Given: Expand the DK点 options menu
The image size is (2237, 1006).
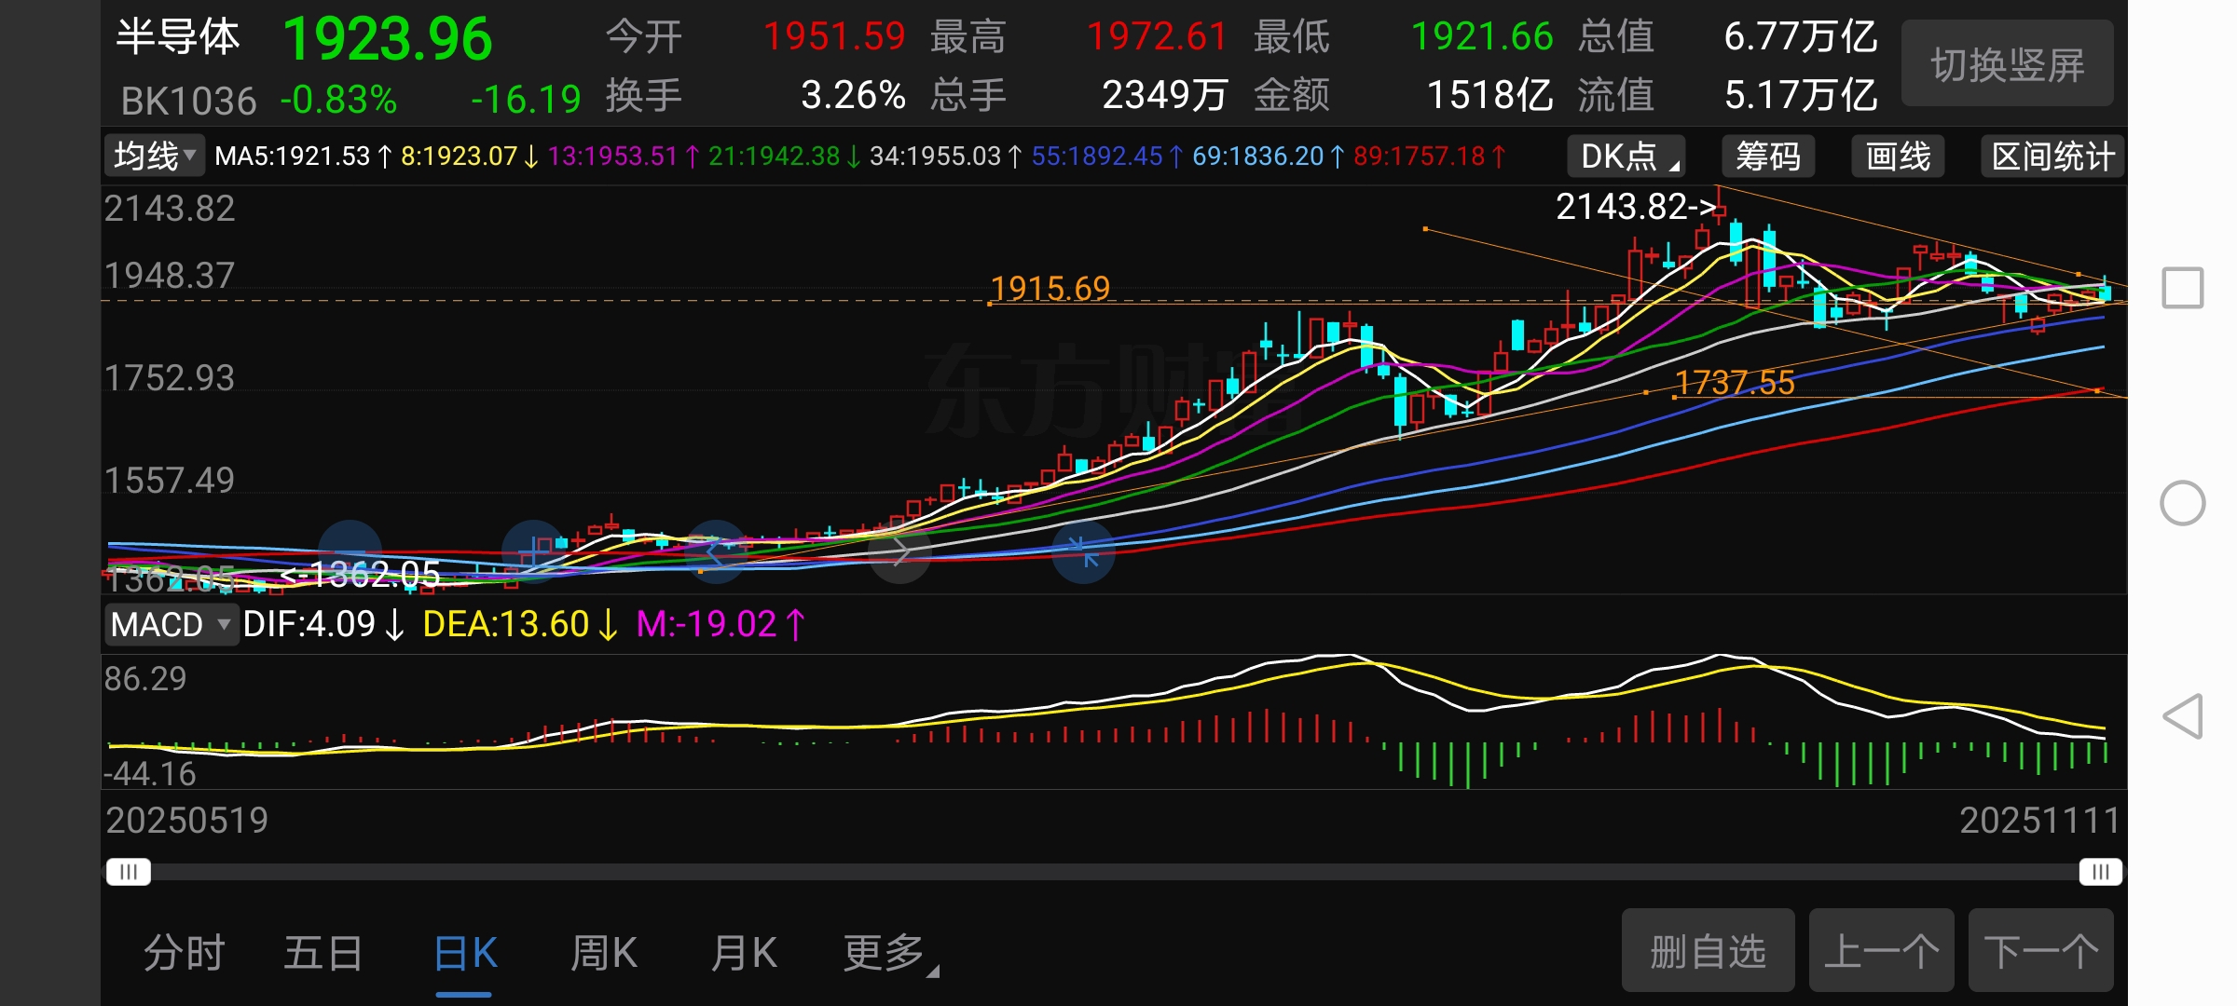Looking at the screenshot, I should pos(1627,156).
